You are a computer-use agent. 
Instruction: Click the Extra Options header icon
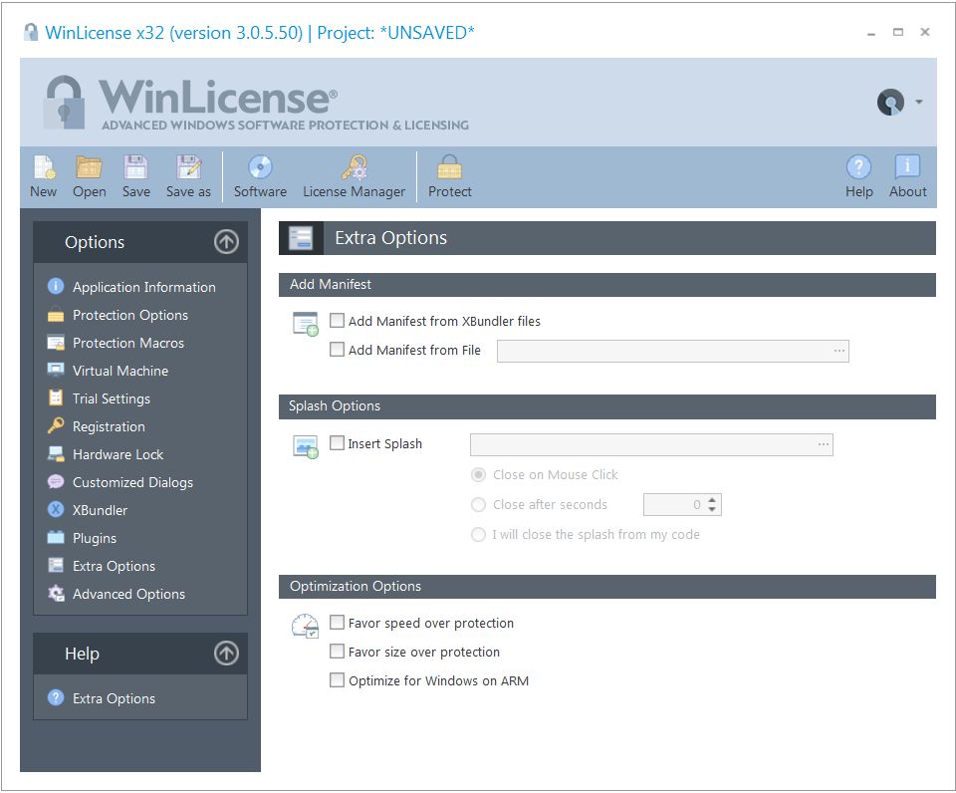point(301,238)
